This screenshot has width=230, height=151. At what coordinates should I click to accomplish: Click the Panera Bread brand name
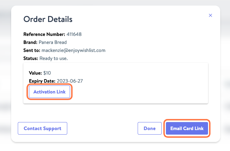[x=53, y=43]
